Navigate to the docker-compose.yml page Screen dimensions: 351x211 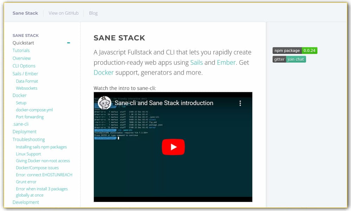[34, 110]
